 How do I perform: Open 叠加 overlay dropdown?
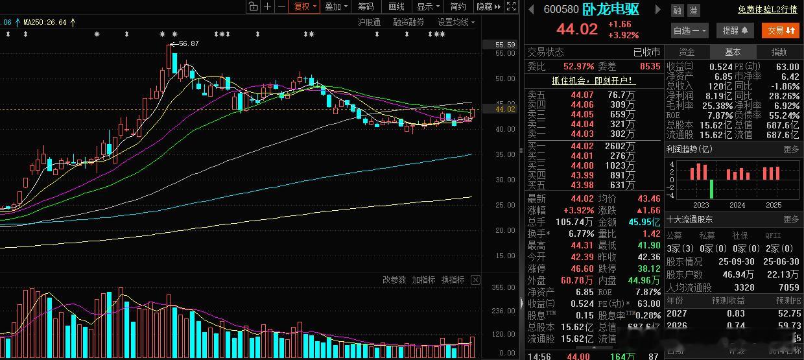[336, 6]
